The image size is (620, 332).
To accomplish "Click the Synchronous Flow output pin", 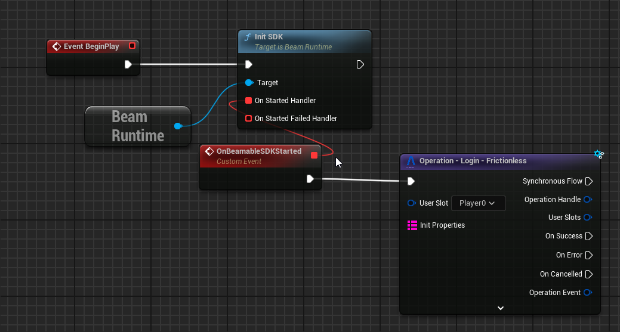I will click(x=588, y=181).
